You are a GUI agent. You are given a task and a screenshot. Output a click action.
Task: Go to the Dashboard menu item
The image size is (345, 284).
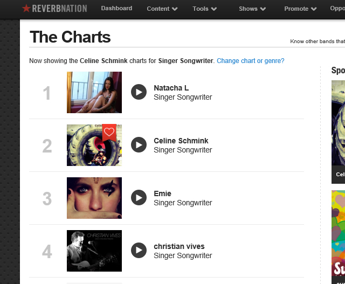116,8
